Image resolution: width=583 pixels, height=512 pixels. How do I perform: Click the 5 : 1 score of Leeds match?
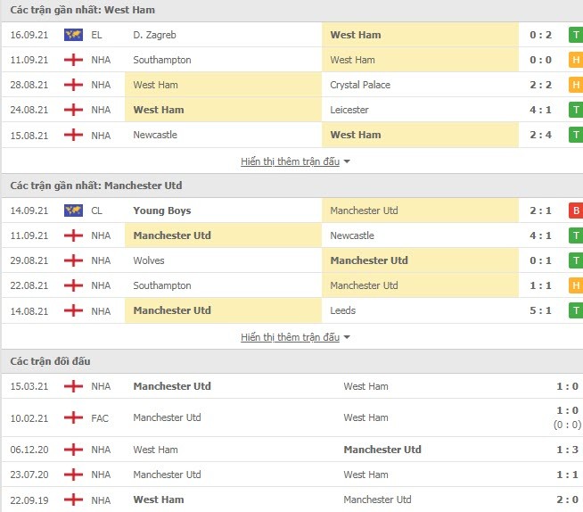click(x=540, y=310)
